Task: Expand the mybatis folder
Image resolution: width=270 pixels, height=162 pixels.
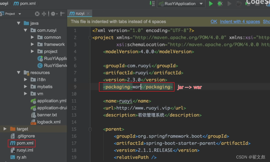Action: [26, 87]
